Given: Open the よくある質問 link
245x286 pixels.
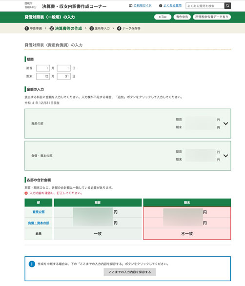Looking at the screenshot, I should (172, 6).
